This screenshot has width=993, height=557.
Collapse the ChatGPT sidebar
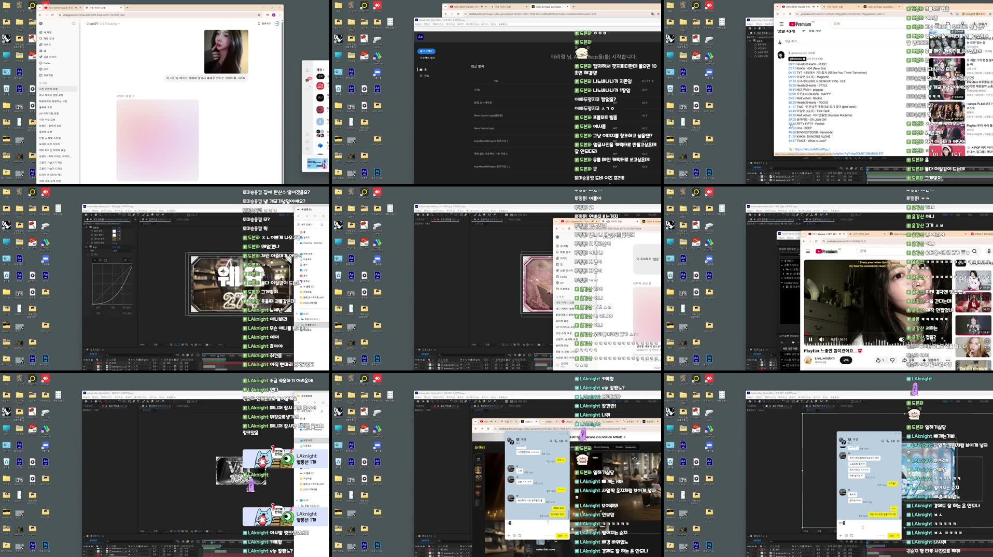click(x=74, y=23)
